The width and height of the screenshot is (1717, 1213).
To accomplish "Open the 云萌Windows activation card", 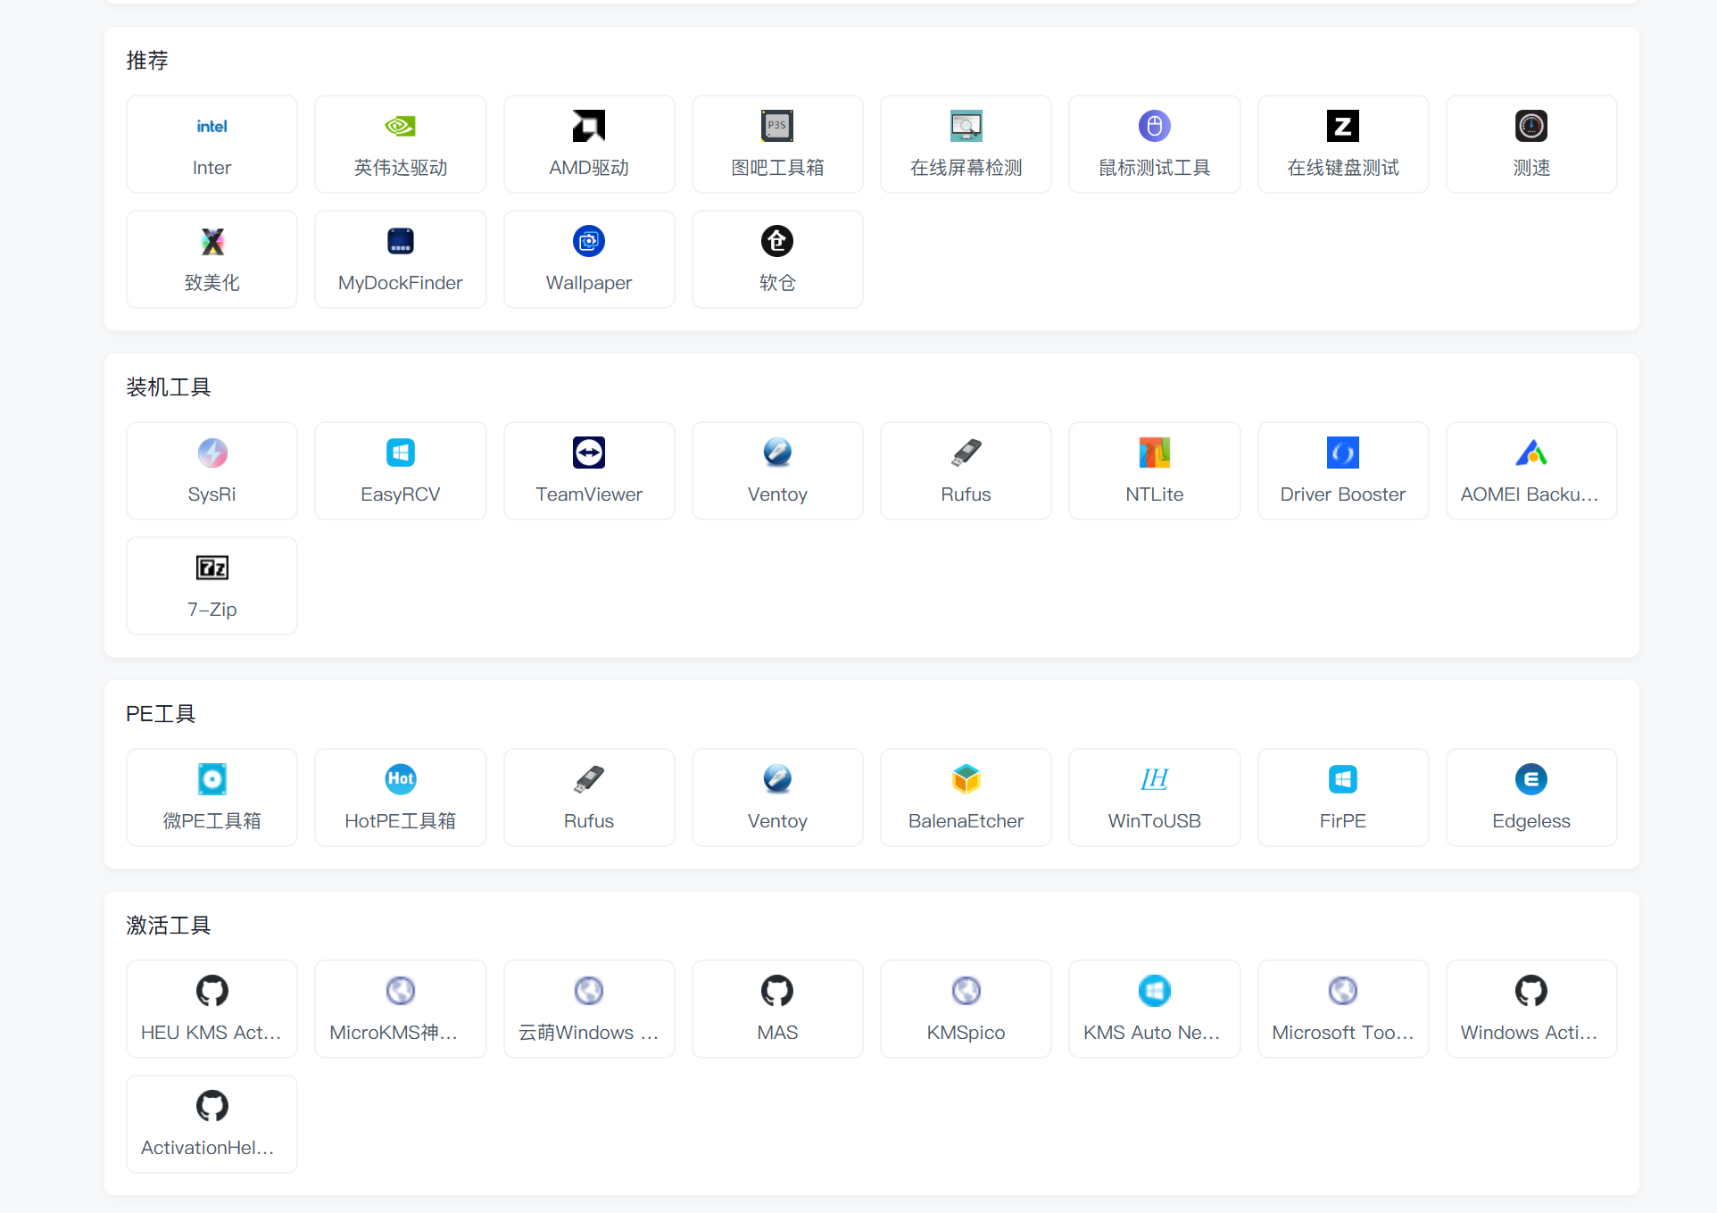I will [x=589, y=1009].
